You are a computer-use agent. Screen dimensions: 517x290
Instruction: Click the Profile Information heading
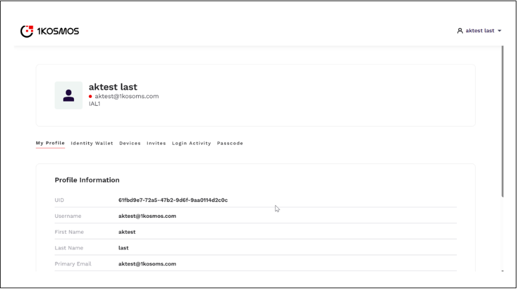click(87, 180)
